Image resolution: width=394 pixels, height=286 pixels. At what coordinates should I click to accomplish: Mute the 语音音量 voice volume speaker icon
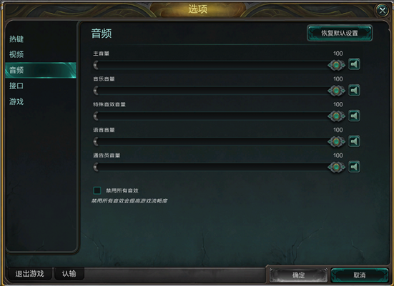pyautogui.click(x=354, y=141)
